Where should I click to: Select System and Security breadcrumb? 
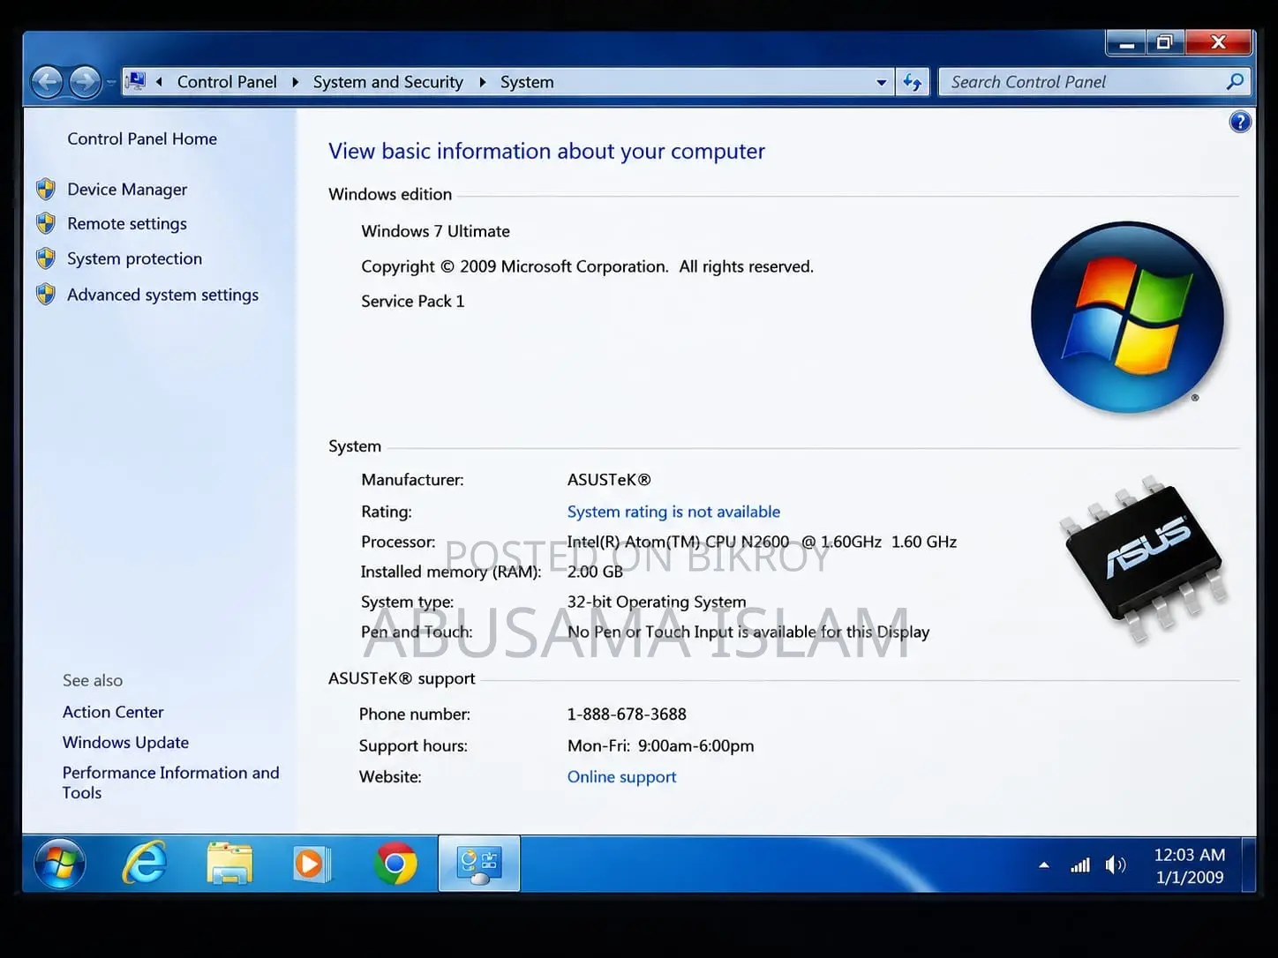(x=388, y=82)
